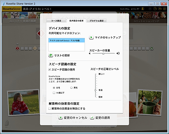
Task: Click the green checkmark 変更の適用 icon
Action: [92, 118]
